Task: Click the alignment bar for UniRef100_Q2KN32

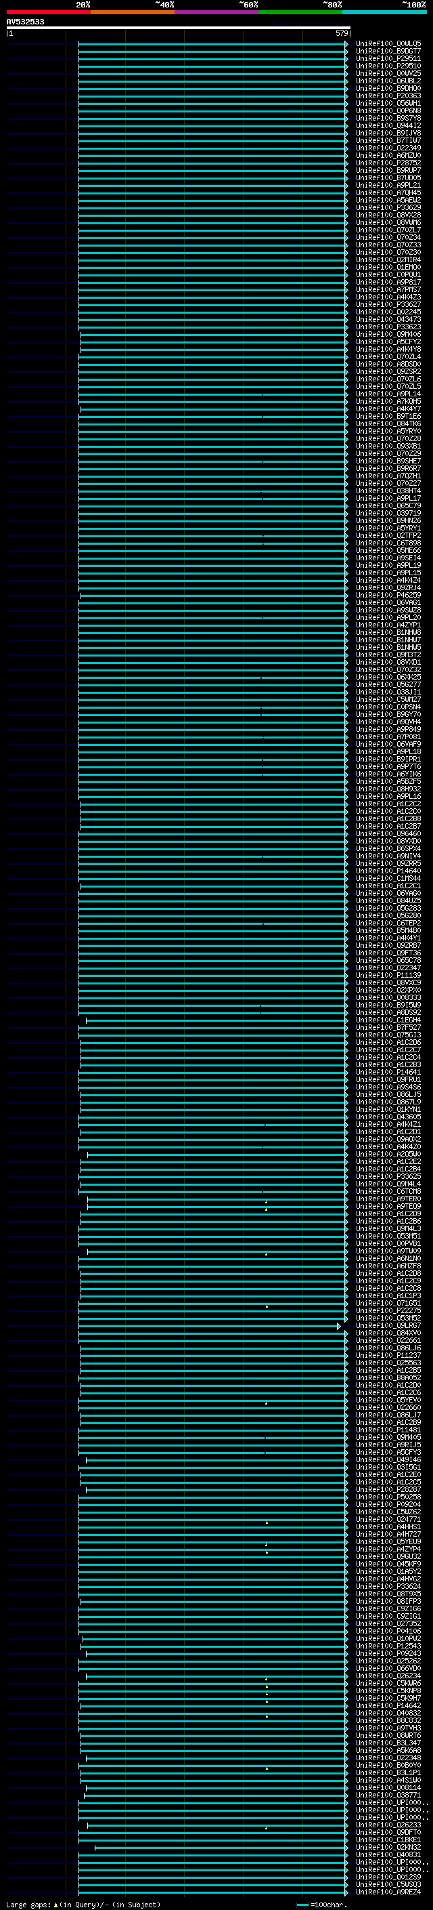Action: 221,1847
